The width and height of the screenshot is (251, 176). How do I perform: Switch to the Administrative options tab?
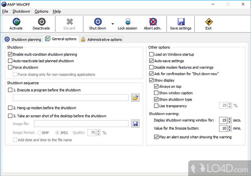(101, 39)
